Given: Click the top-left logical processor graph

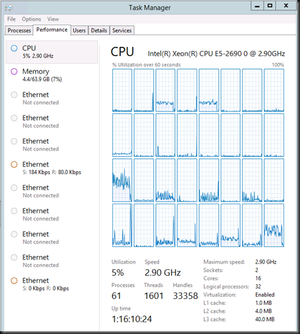Looking at the screenshot, I should point(122,90).
